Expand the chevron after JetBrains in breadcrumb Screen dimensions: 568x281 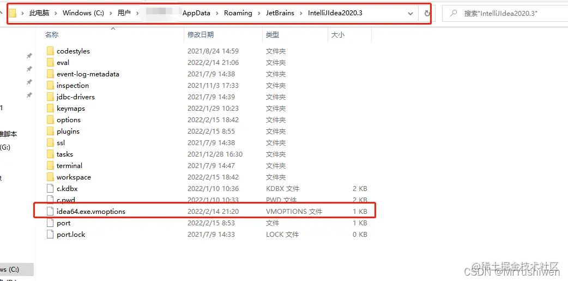coord(301,14)
